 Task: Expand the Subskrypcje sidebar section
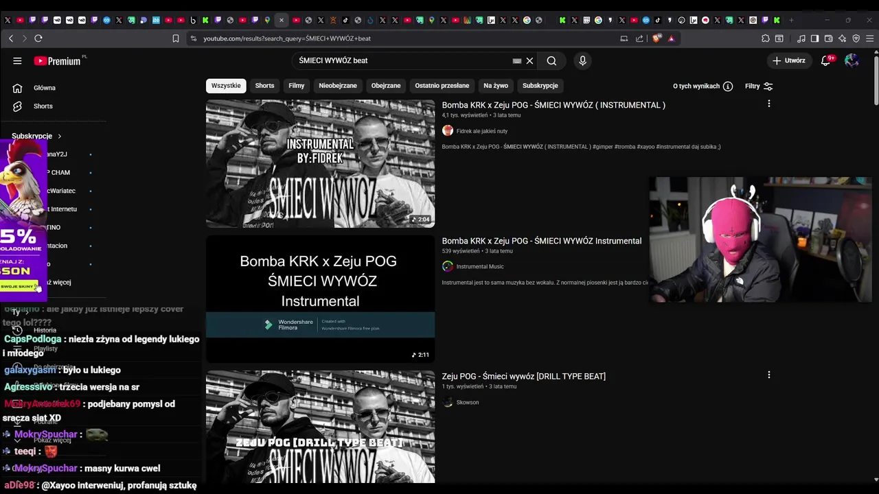point(37,136)
